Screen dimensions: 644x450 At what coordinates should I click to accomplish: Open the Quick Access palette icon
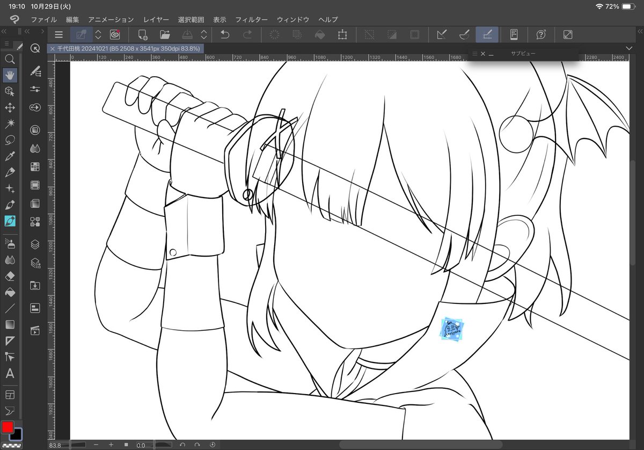35,48
